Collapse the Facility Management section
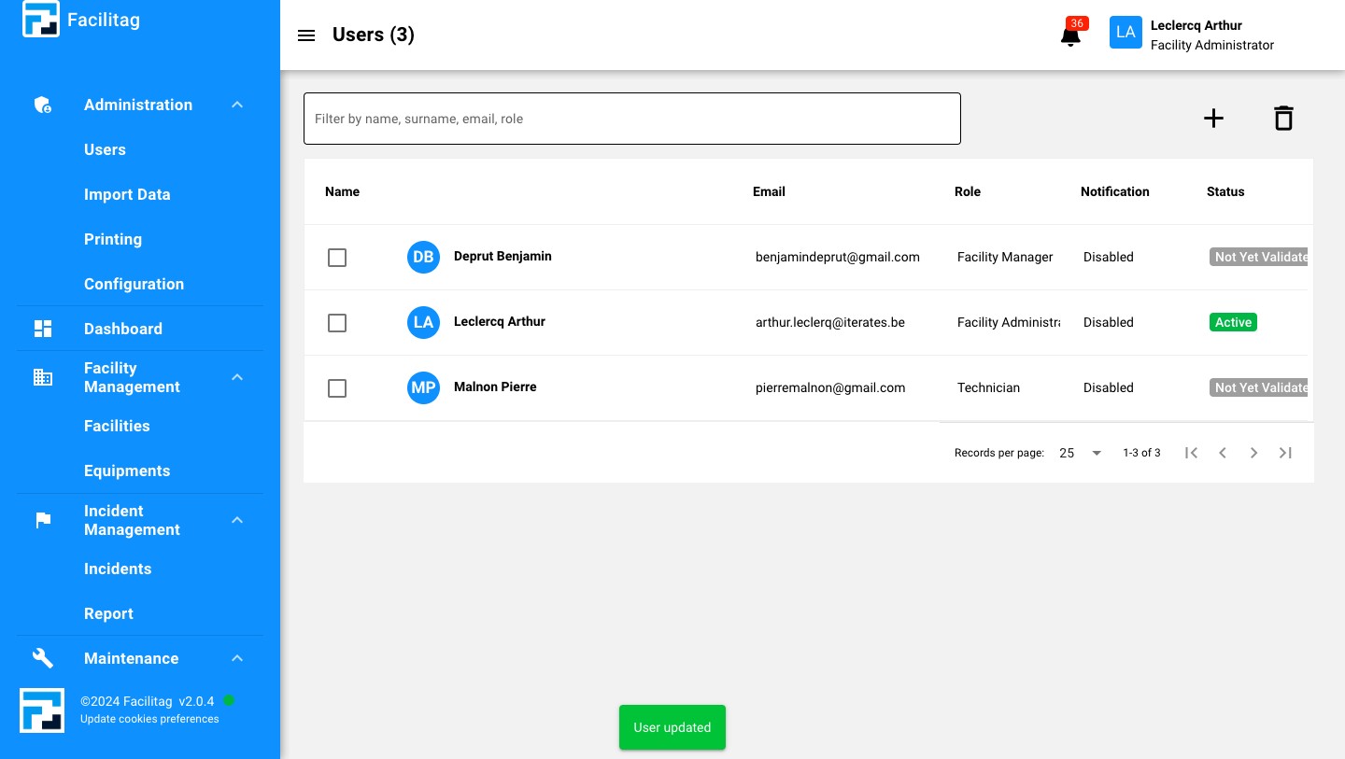1345x759 pixels. coord(237,377)
